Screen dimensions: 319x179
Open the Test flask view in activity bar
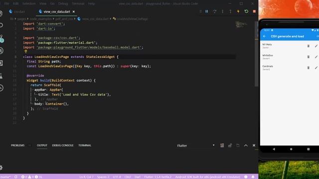coord(1,76)
